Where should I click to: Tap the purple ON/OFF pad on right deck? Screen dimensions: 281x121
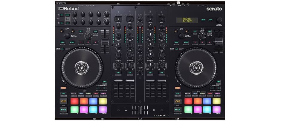(216, 110)
